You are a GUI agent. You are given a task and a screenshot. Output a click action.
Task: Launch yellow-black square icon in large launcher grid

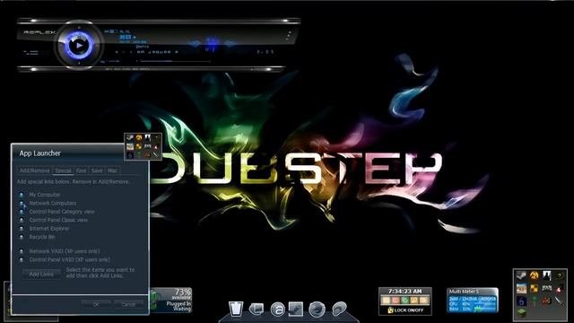point(535,289)
